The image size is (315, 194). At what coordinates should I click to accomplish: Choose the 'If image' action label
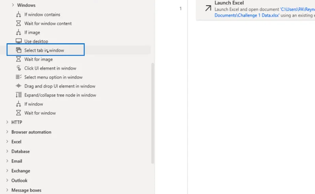pos(32,33)
